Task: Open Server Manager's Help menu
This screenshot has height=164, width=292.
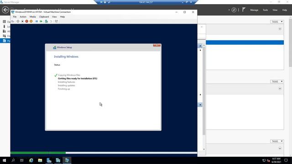Action: tap(285, 10)
